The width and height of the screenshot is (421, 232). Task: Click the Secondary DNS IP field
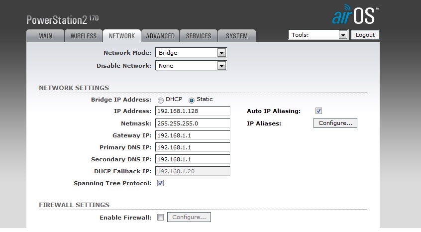pos(193,159)
